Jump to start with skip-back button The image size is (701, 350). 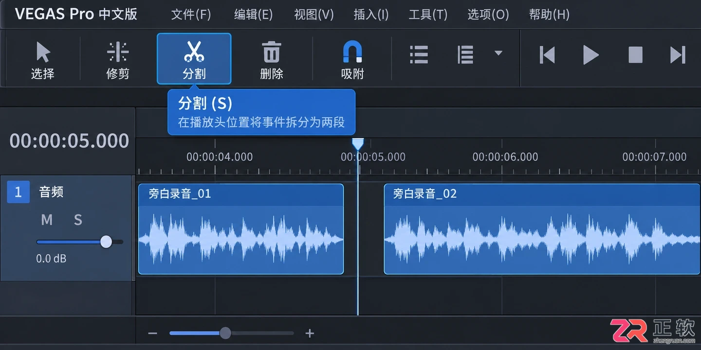tap(547, 55)
